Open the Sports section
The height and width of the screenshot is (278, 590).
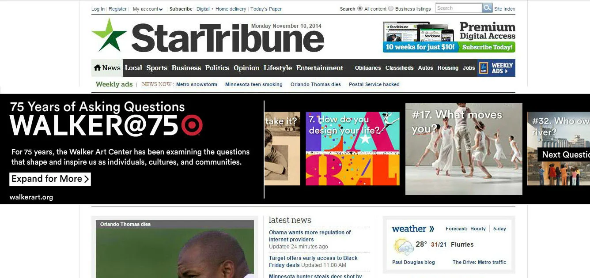157,68
